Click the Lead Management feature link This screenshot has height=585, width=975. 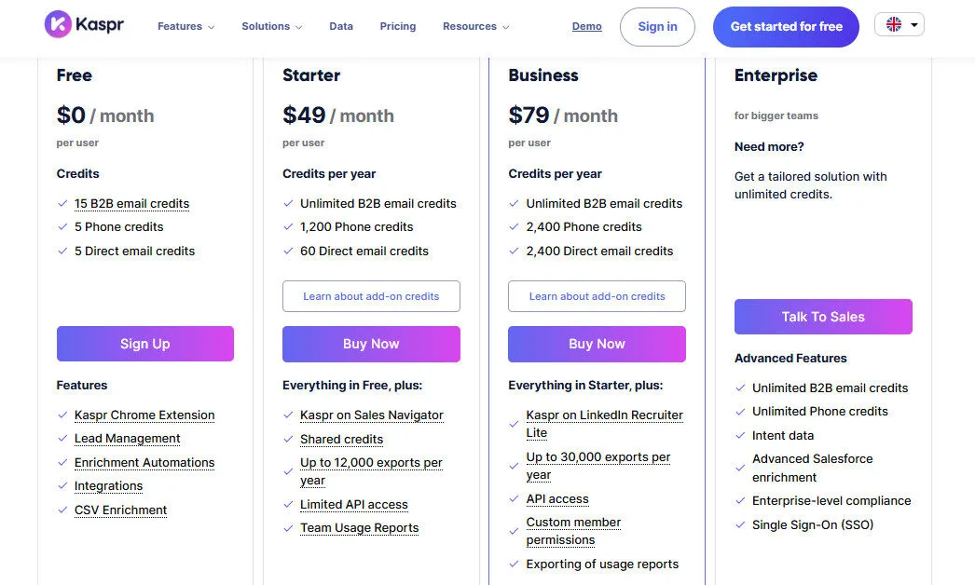(x=128, y=438)
